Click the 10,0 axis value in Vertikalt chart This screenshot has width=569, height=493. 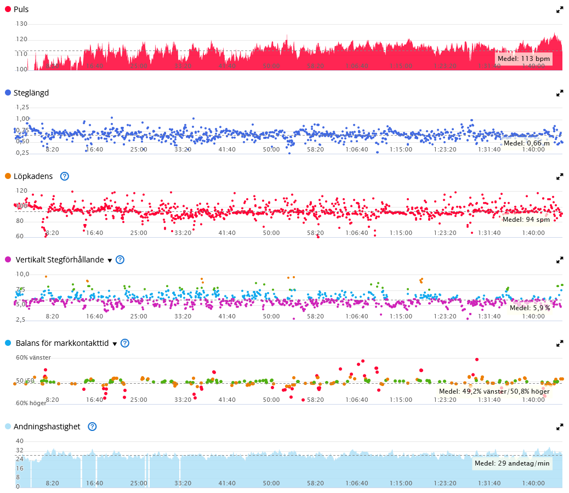22,274
